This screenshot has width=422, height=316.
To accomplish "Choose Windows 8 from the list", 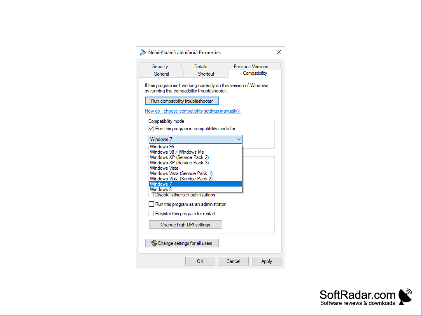I will 196,189.
